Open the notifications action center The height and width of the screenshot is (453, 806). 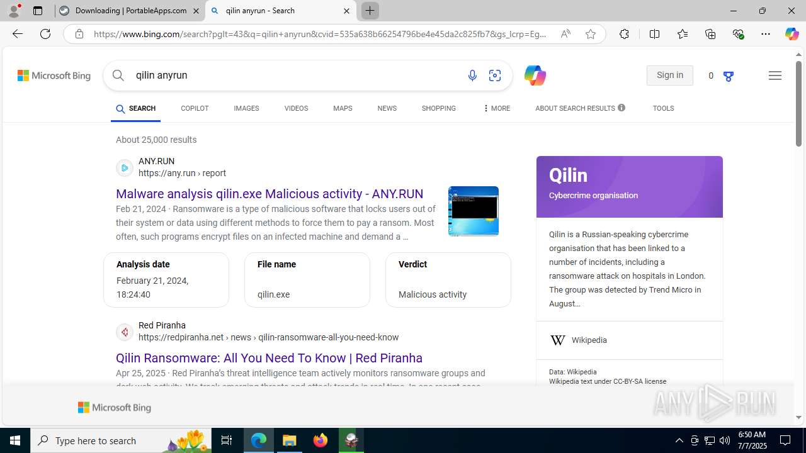pyautogui.click(x=785, y=440)
